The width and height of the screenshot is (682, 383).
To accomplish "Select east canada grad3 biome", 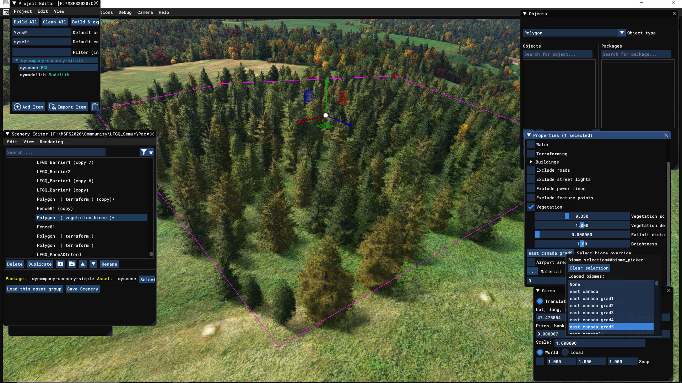I will coord(591,313).
